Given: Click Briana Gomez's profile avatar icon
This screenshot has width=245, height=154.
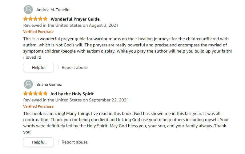Looking at the screenshot, I should click(x=28, y=84).
